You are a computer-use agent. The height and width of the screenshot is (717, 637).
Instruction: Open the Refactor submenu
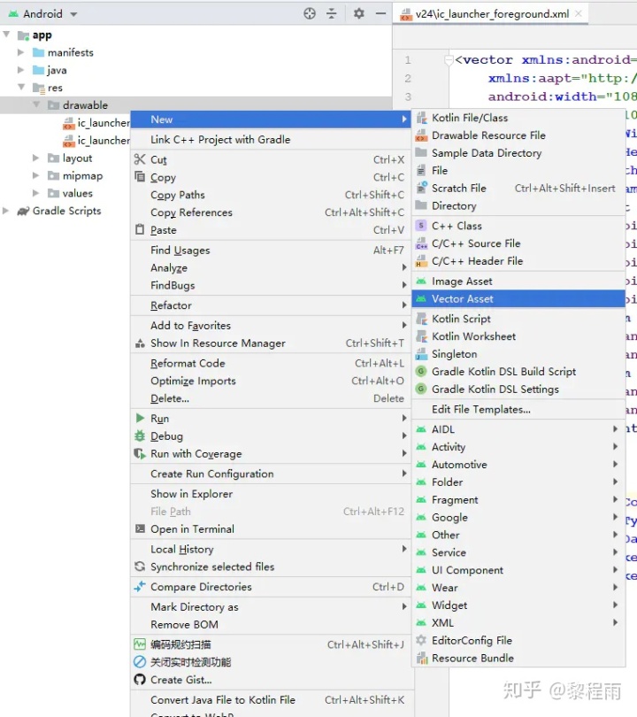(x=271, y=305)
